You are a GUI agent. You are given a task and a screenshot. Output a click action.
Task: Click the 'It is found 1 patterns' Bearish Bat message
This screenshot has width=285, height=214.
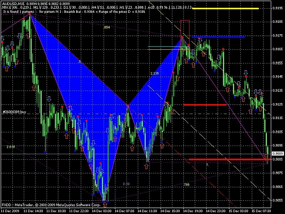click(74, 12)
